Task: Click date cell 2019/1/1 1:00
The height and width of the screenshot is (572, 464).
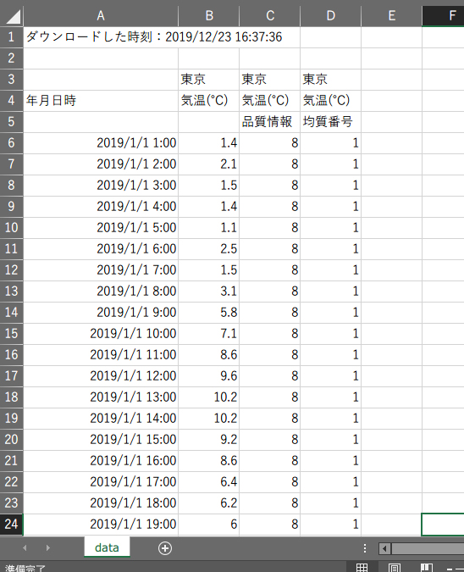Action: pyautogui.click(x=101, y=142)
